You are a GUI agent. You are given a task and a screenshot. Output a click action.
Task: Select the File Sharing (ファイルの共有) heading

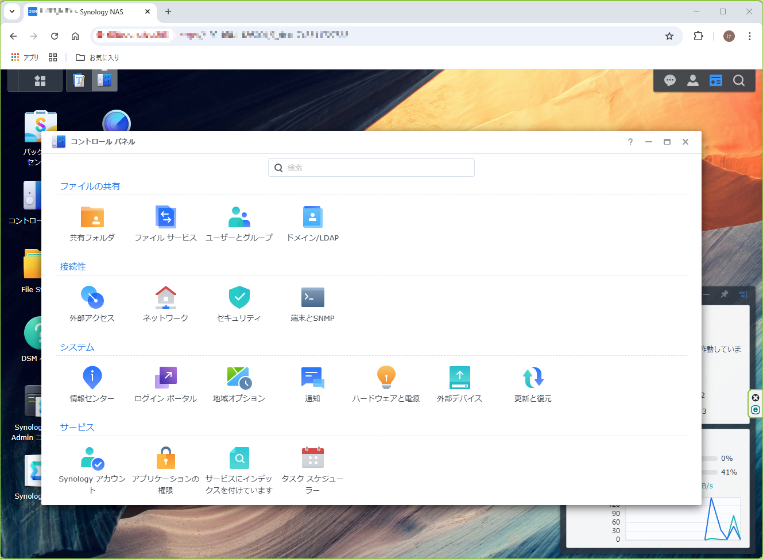click(90, 186)
